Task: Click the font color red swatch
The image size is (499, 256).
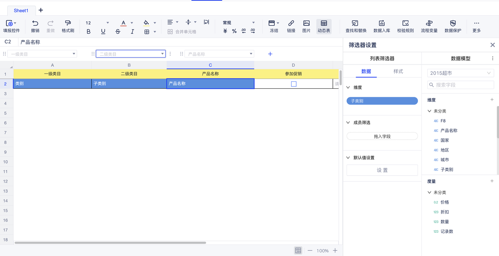Action: pyautogui.click(x=123, y=23)
